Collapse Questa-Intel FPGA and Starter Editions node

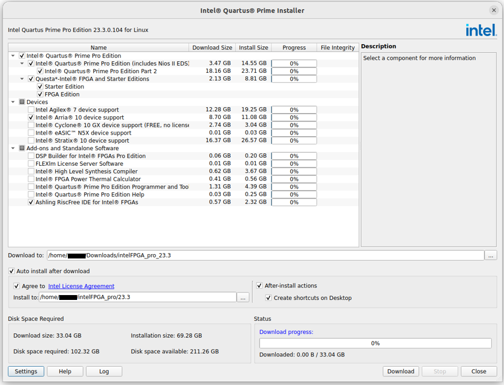click(x=22, y=79)
